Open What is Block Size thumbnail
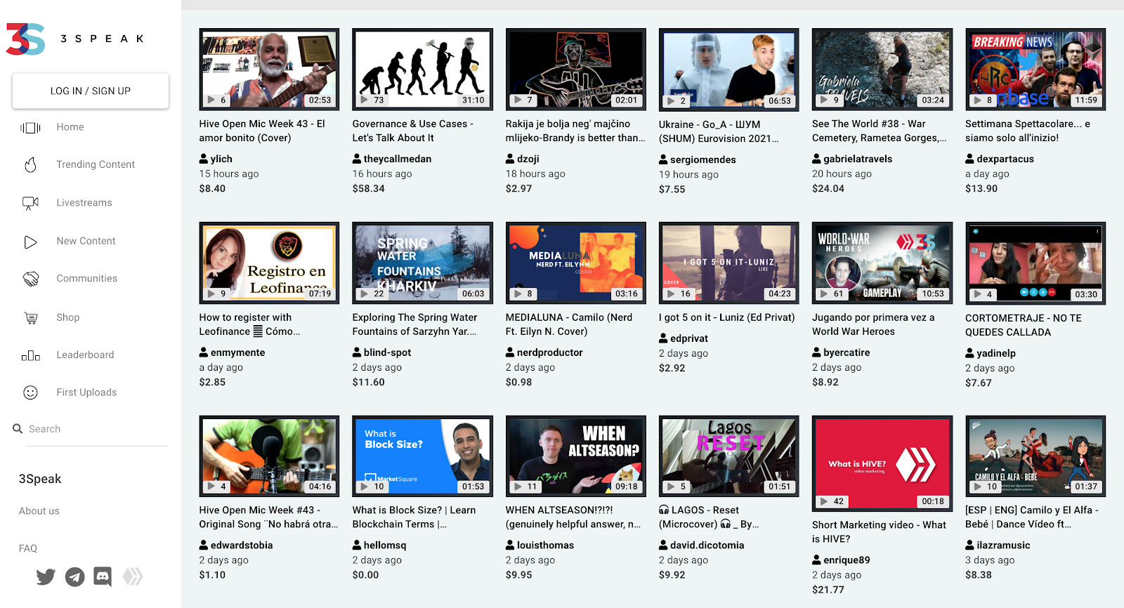1124x608 pixels. [x=422, y=456]
